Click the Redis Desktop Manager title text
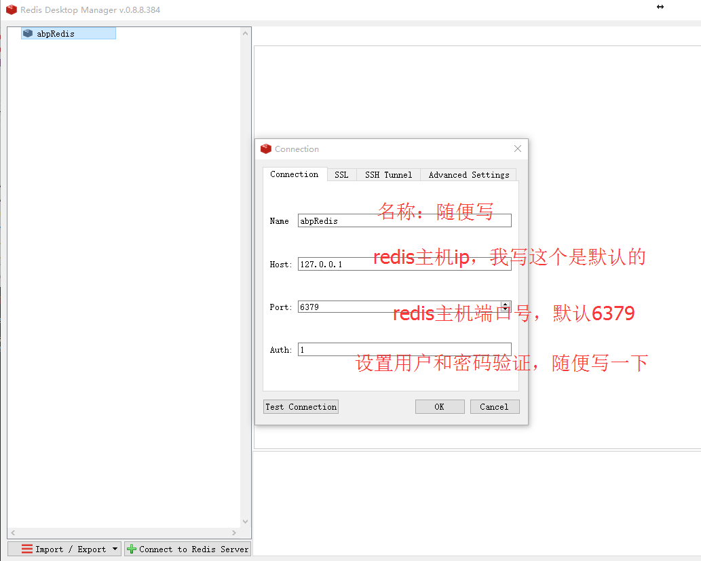The image size is (701, 561). [x=90, y=9]
